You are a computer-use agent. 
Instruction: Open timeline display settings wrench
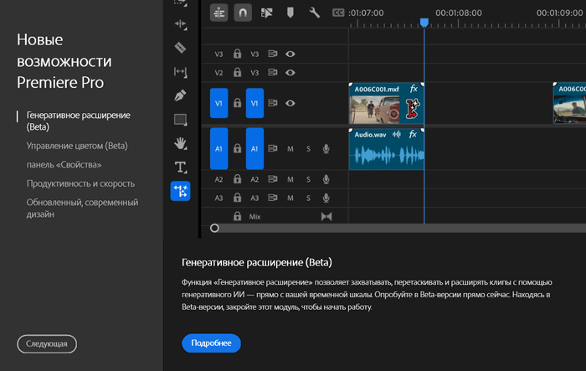(314, 13)
